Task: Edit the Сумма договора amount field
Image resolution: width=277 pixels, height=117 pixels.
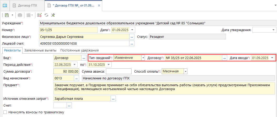Action: (66, 72)
